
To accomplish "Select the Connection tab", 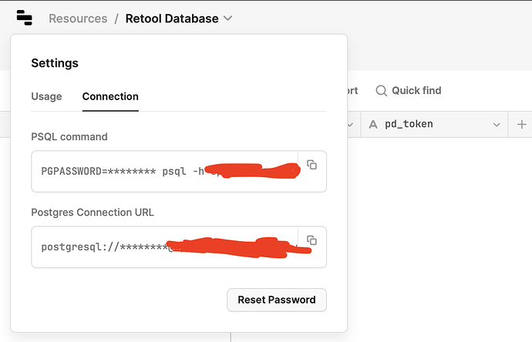I will (x=110, y=96).
